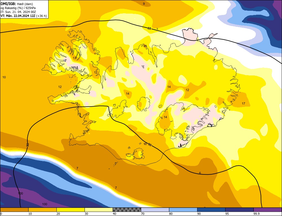Click the '88' contour line label

click(x=149, y=29)
